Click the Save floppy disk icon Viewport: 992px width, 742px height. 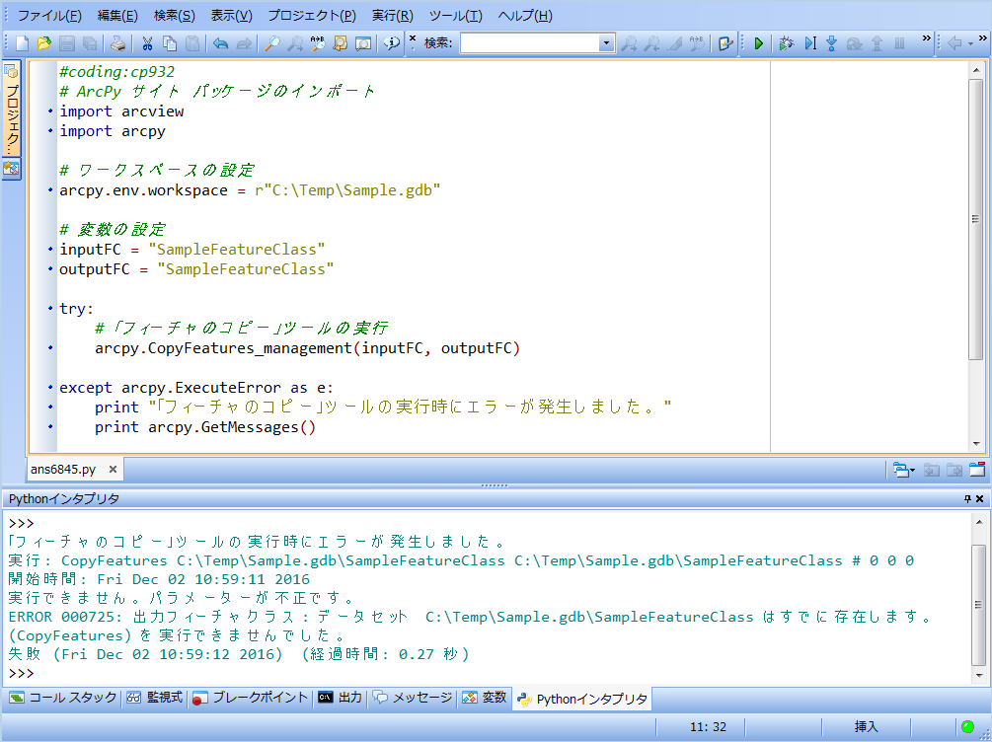[67, 43]
